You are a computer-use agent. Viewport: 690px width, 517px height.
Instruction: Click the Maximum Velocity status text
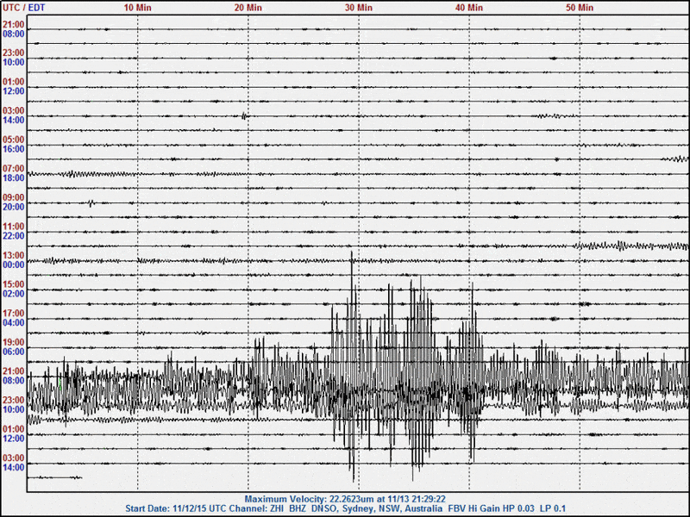[x=344, y=498]
